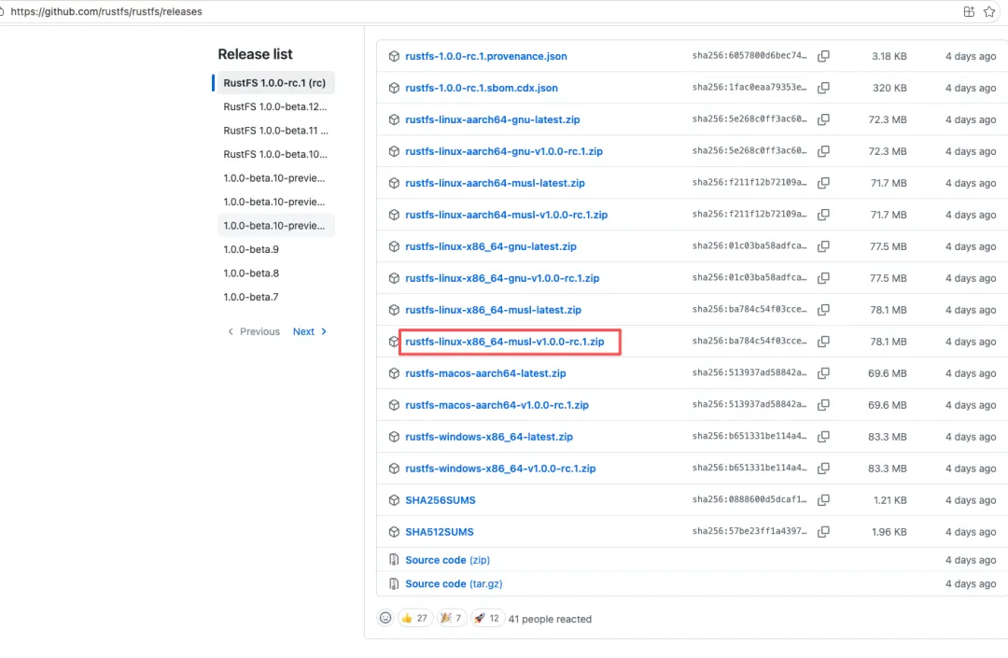
Task: Click Previous in release list pagination
Action: point(254,331)
